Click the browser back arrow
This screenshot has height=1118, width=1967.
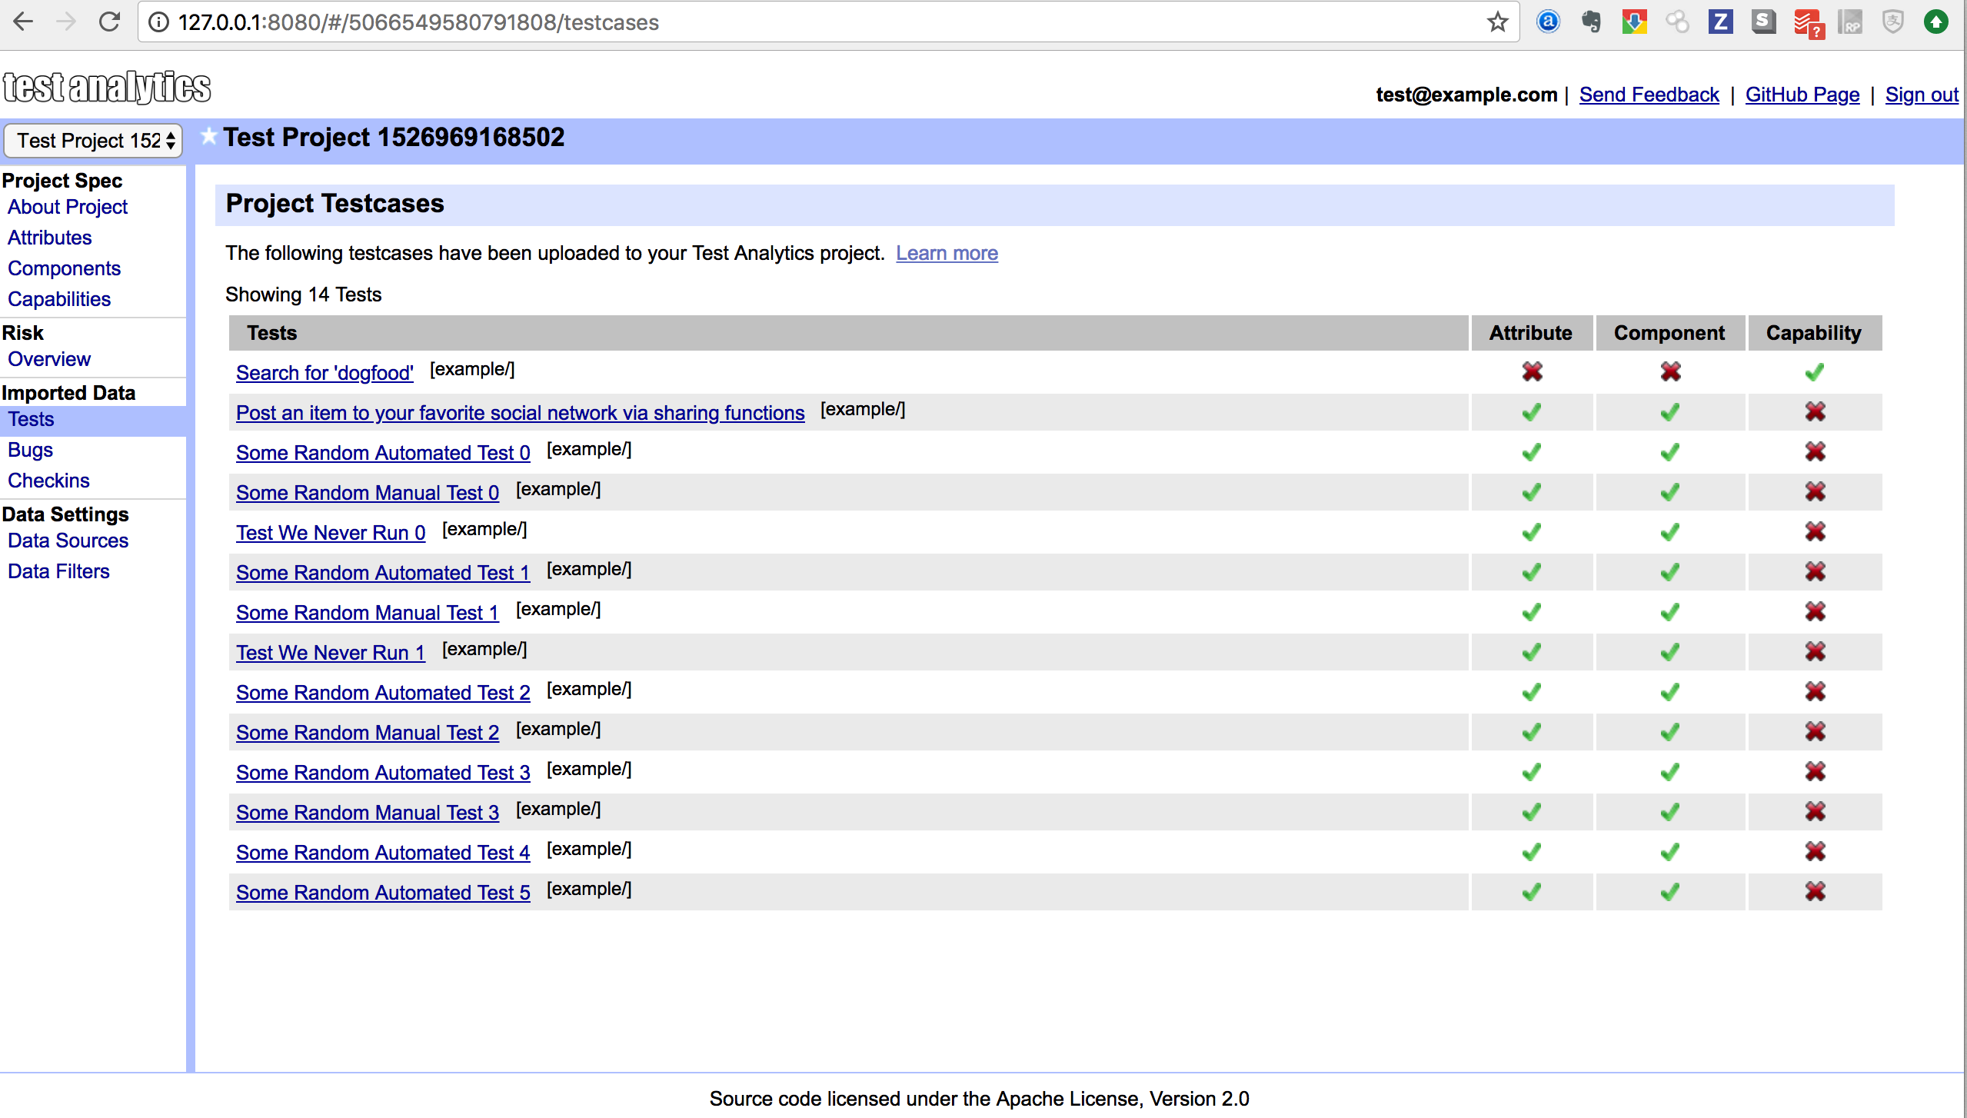tap(23, 22)
